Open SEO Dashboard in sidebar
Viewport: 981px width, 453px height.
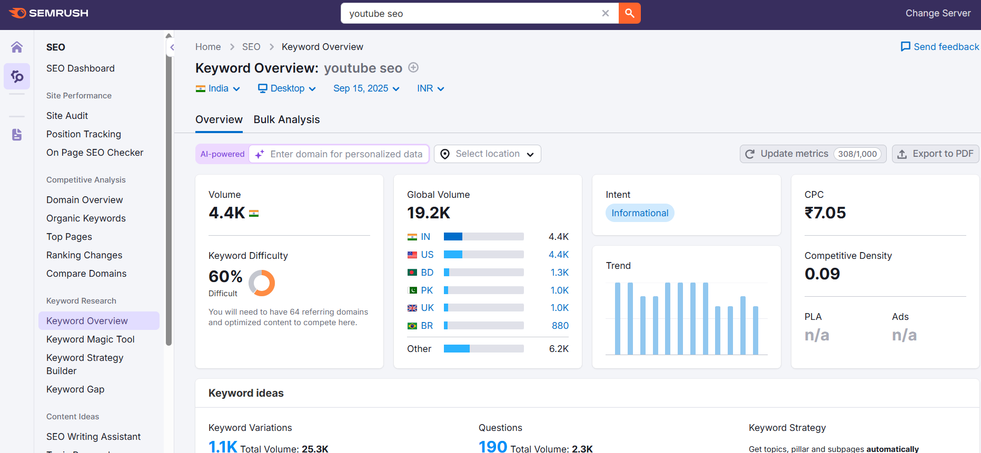tap(81, 68)
